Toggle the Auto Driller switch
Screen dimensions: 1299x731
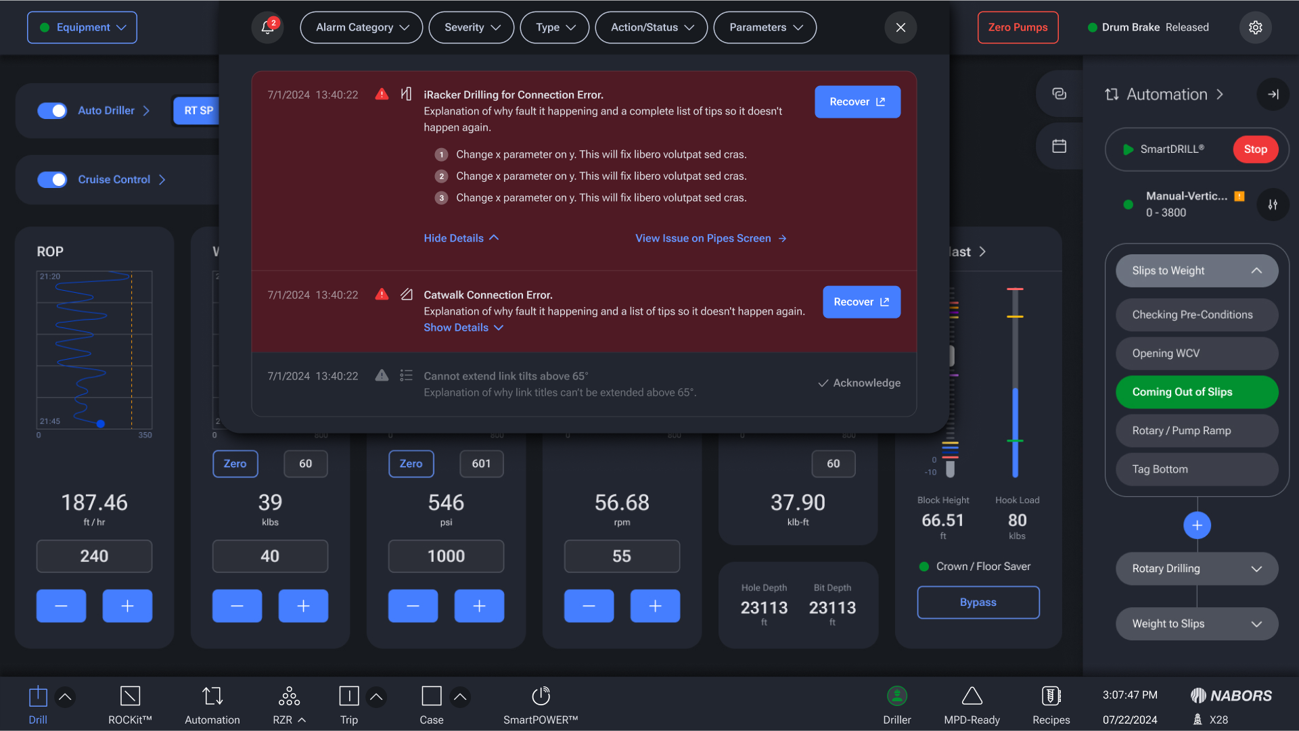52,110
